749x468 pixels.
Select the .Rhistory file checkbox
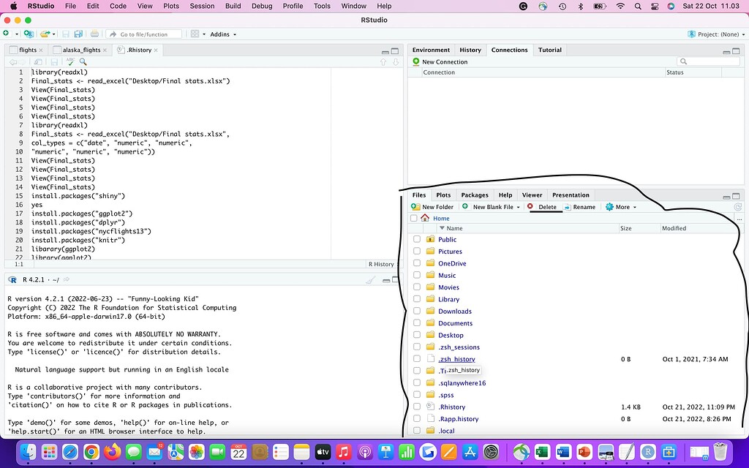pos(417,407)
